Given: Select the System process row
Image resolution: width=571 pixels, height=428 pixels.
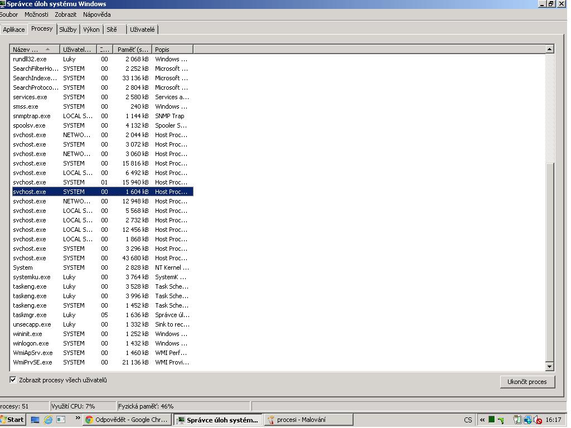Looking at the screenshot, I should [103, 267].
